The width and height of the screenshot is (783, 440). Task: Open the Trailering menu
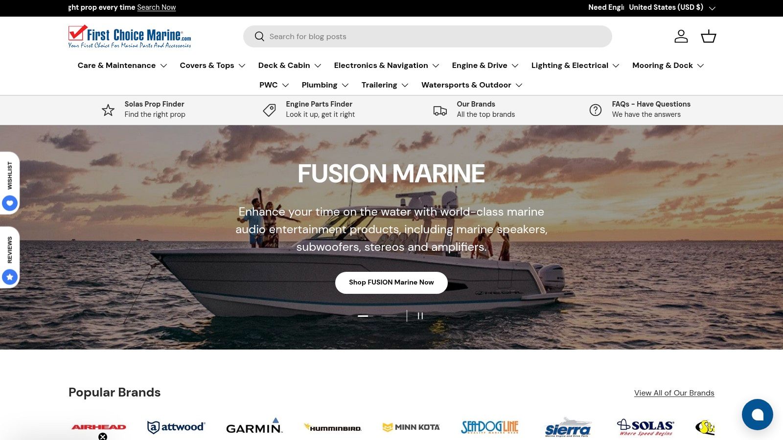point(385,85)
